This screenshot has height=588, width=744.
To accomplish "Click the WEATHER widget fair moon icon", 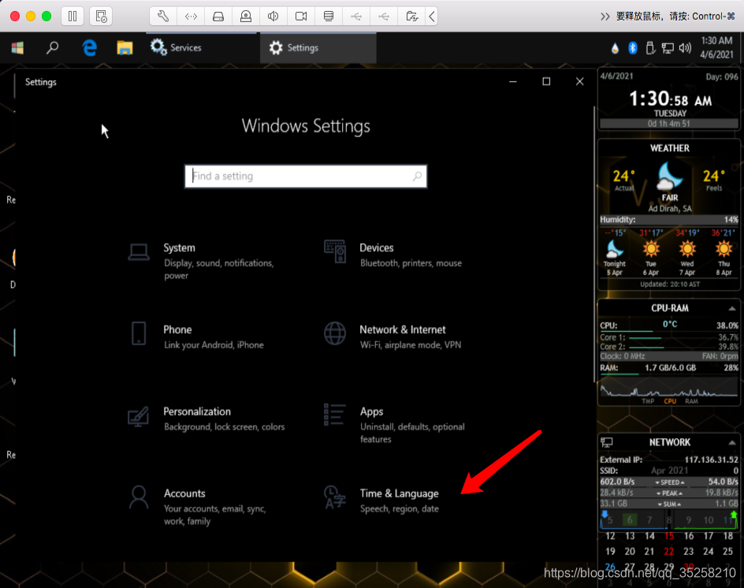I will [669, 177].
